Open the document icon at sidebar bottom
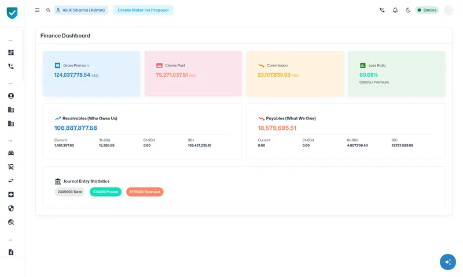Image resolution: width=463 pixels, height=277 pixels. tap(11, 252)
